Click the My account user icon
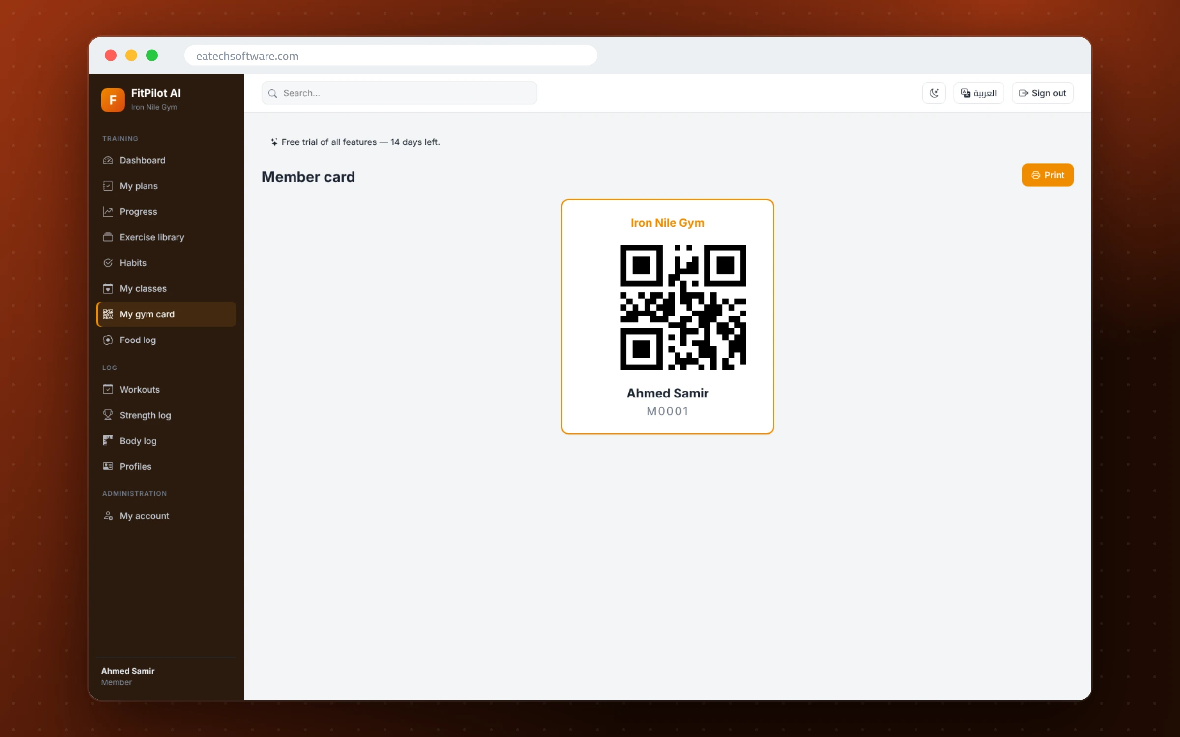 pos(108,516)
